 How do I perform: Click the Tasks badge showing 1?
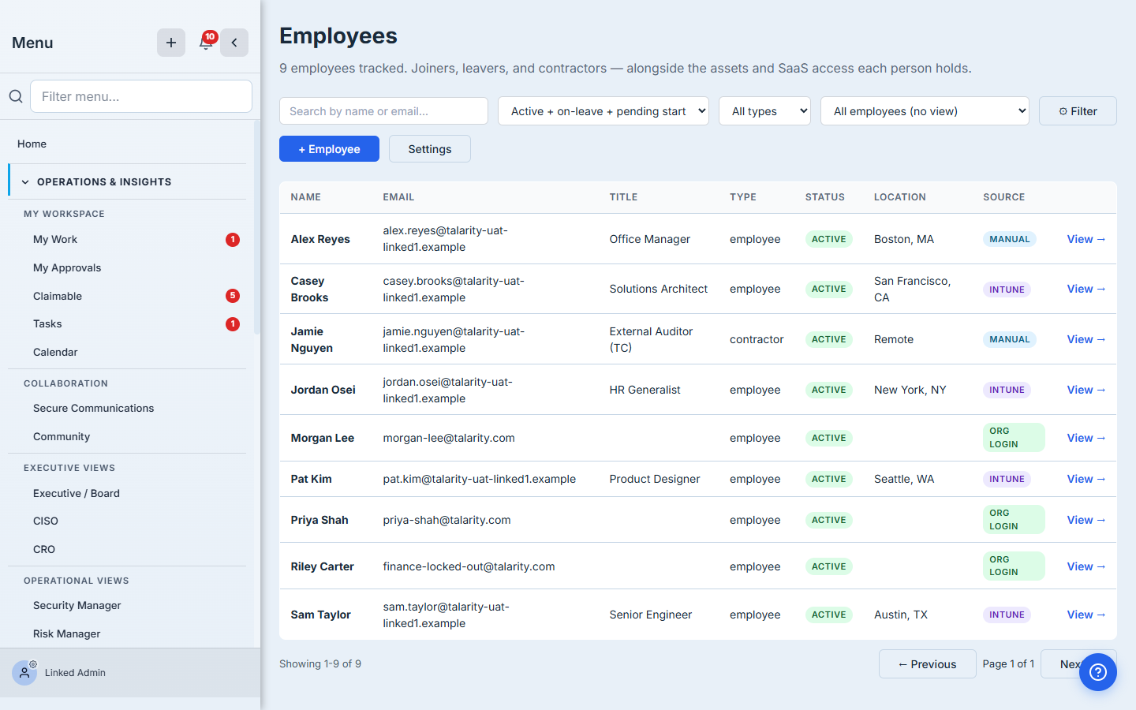tap(233, 324)
